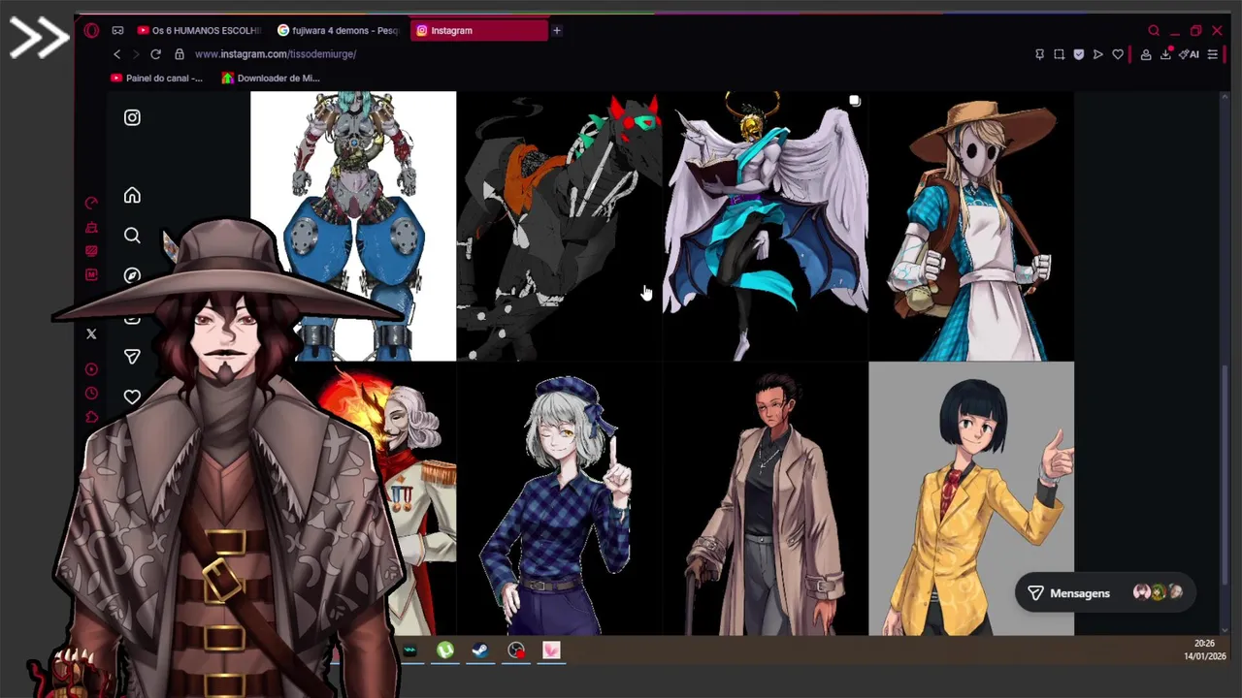Screen dimensions: 1242x698
Task: Open GX Control speedometer in Opera sidebar
Action: pos(91,203)
